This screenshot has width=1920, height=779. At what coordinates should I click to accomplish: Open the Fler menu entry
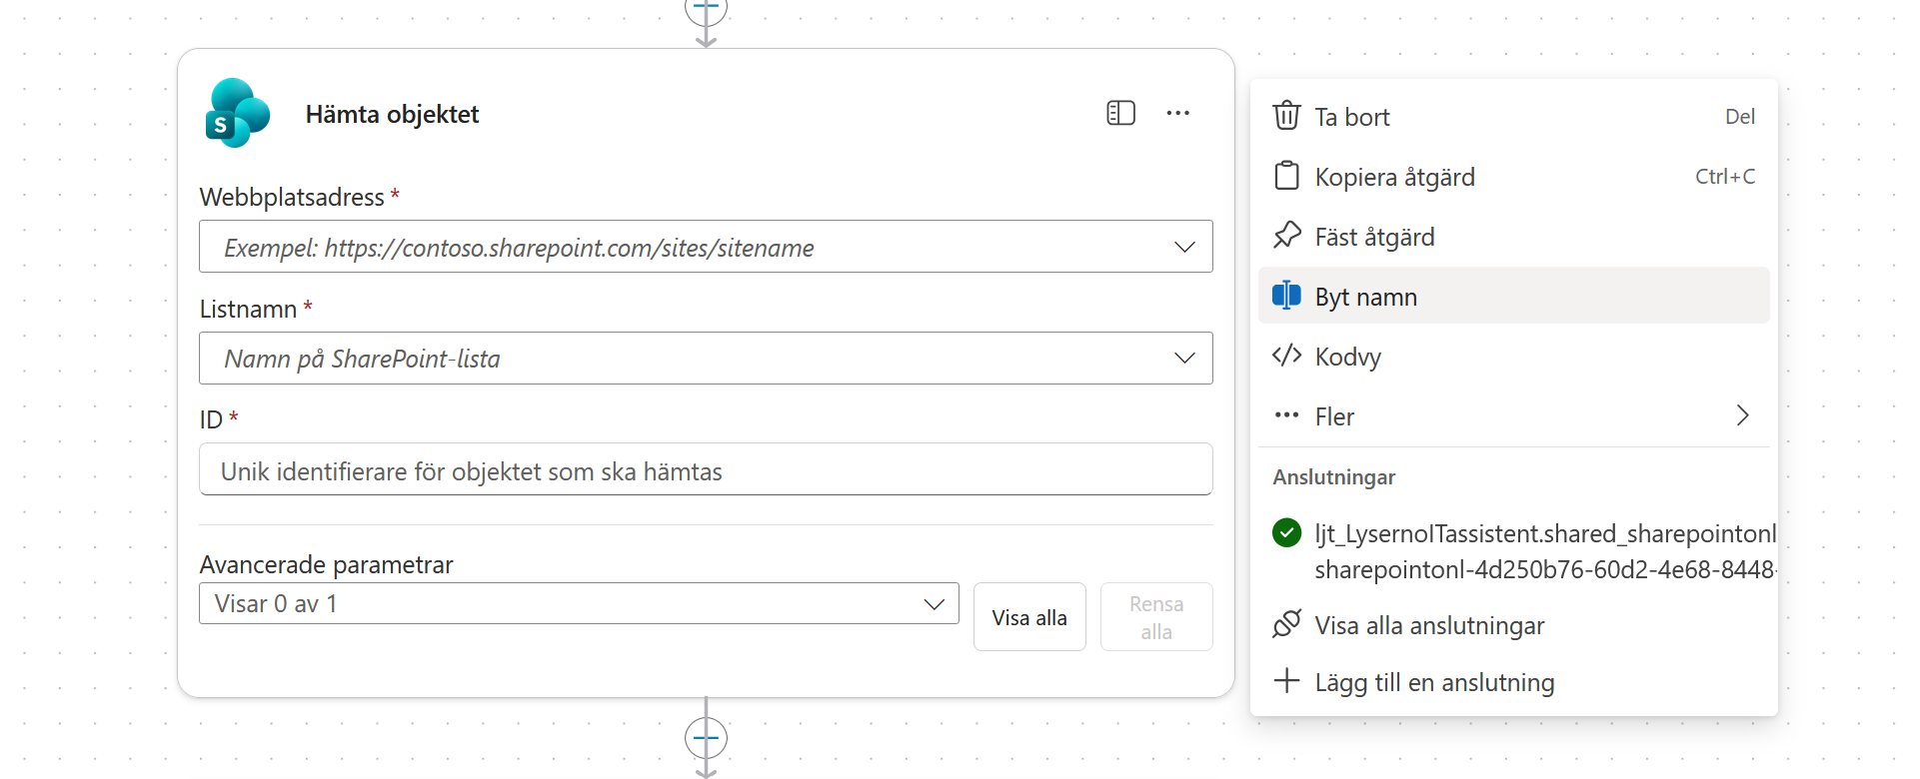pyautogui.click(x=1513, y=415)
